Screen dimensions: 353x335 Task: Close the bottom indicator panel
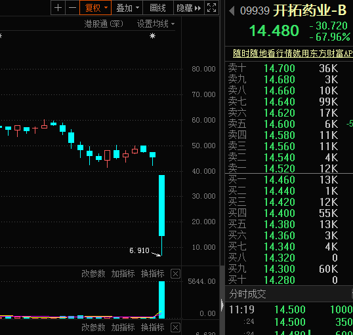click(x=175, y=328)
